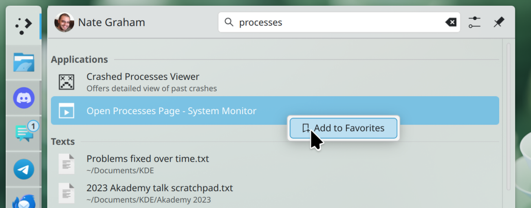The width and height of the screenshot is (531, 208).
Task: Launch Telegram from the favorites sidebar
Action: coord(24,169)
